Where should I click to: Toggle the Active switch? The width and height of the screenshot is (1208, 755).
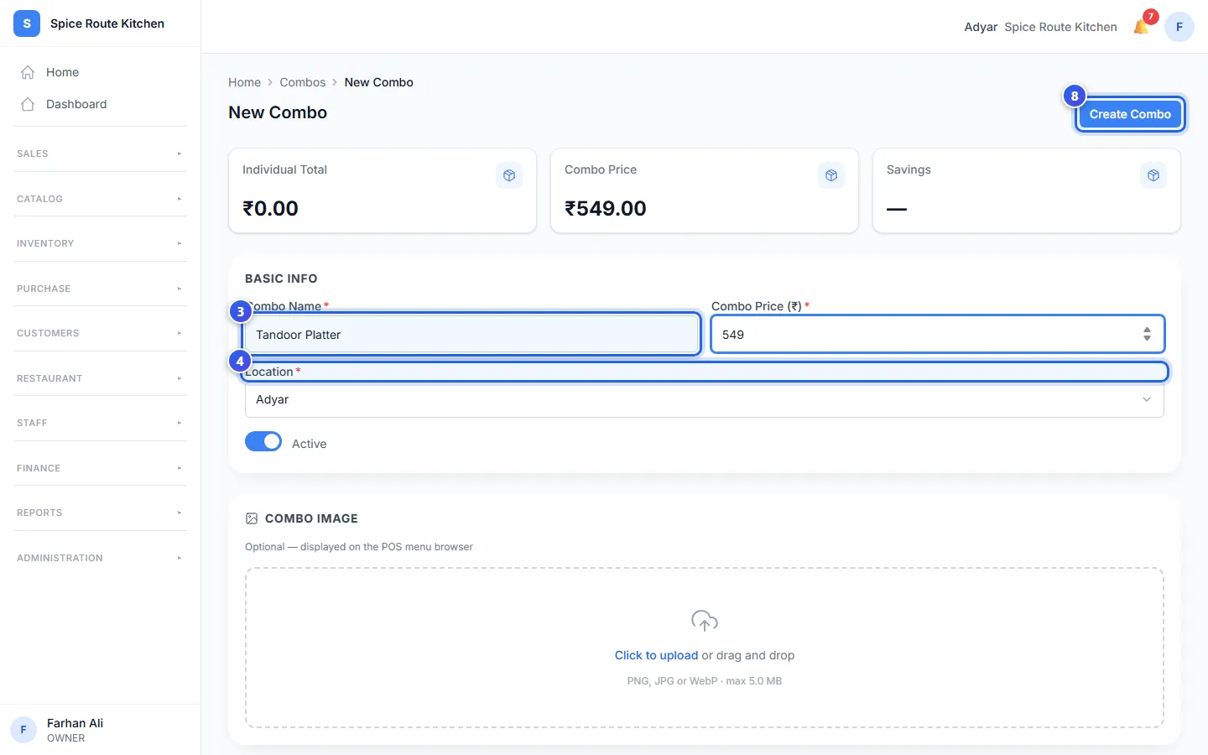[x=263, y=441]
